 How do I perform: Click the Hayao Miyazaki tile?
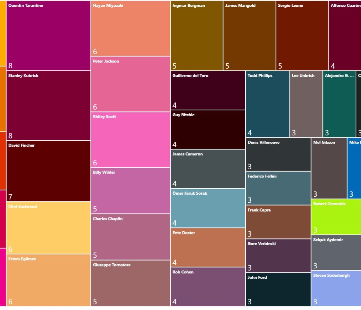[x=130, y=29]
